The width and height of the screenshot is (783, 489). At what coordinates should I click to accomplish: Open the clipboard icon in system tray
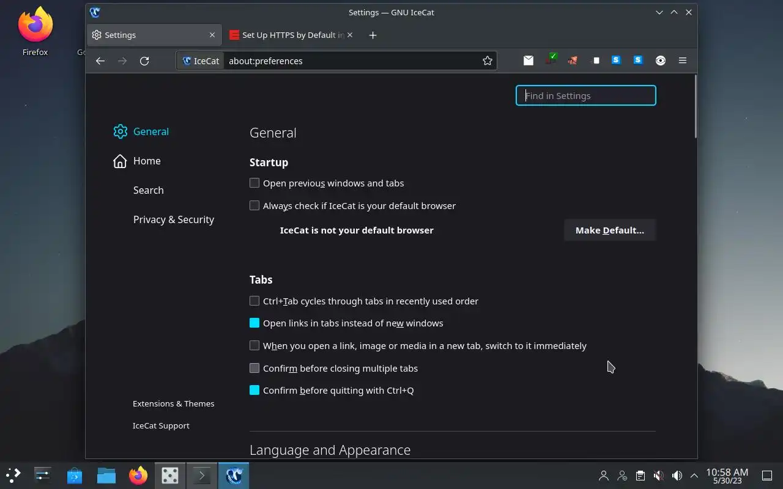tap(640, 476)
